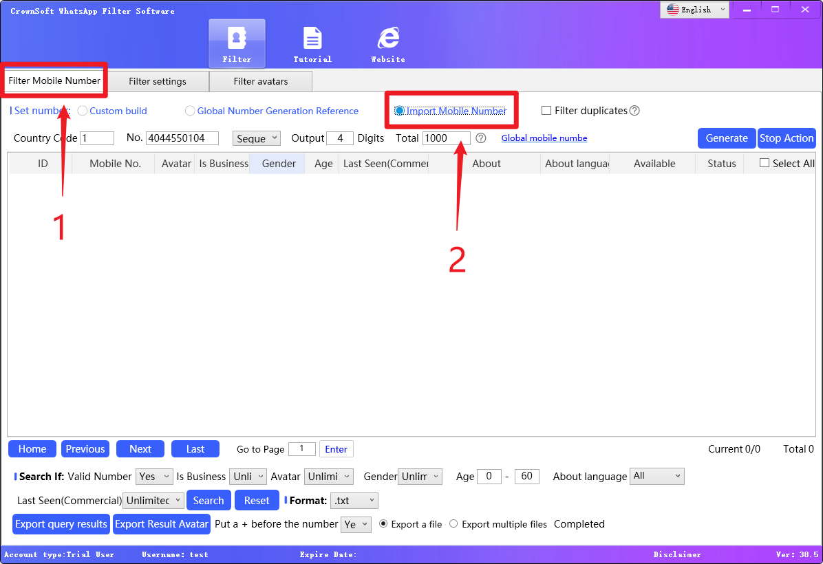Open Last Seen(Commercial) dropdown
The height and width of the screenshot is (564, 823).
(x=153, y=501)
